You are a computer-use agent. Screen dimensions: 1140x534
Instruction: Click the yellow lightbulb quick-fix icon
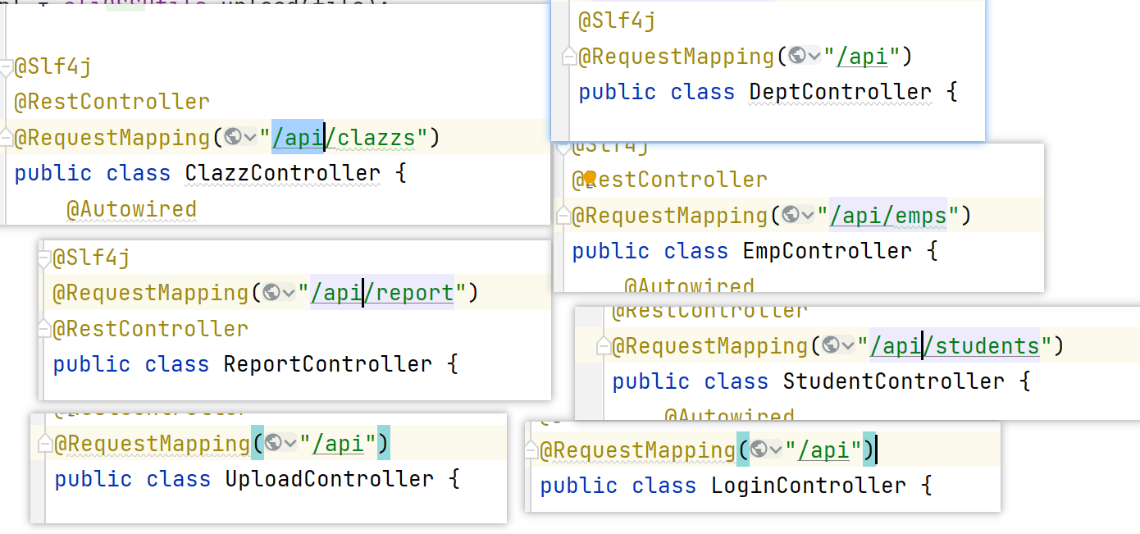point(589,179)
